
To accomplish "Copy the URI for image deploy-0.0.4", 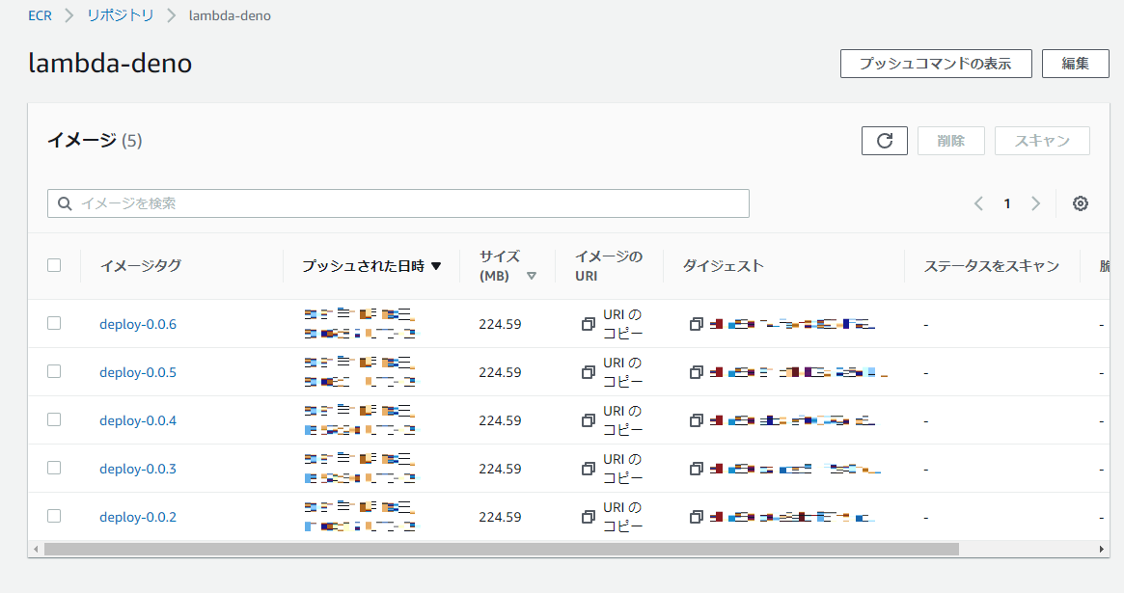I will (x=588, y=420).
